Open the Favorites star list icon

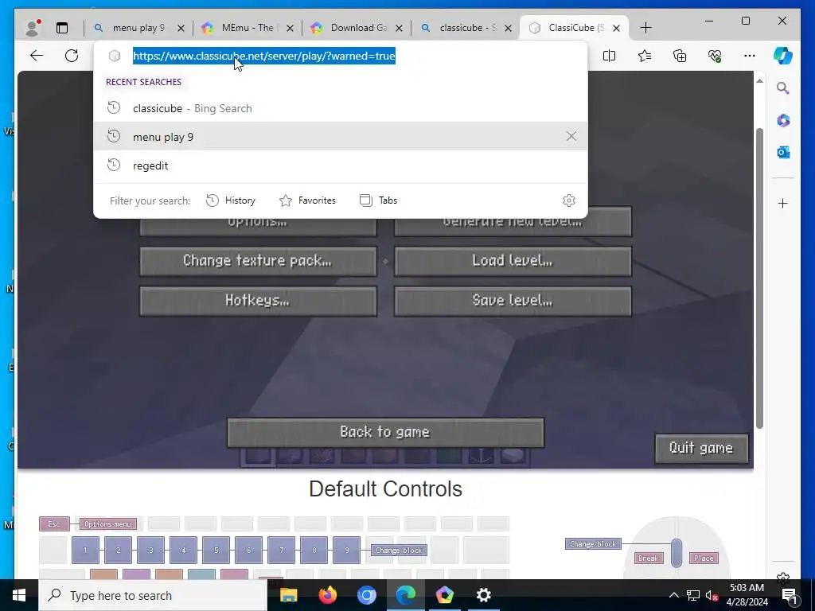tap(645, 56)
